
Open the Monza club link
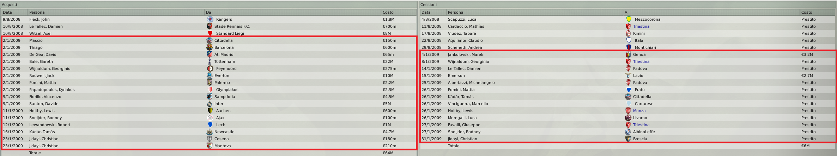point(639,111)
